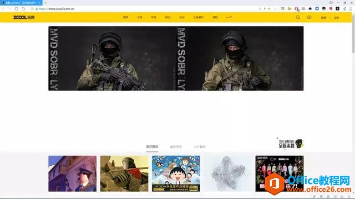Click the black square extension icon before the hamburger
The height and width of the screenshot is (199, 355).
coord(338,9)
